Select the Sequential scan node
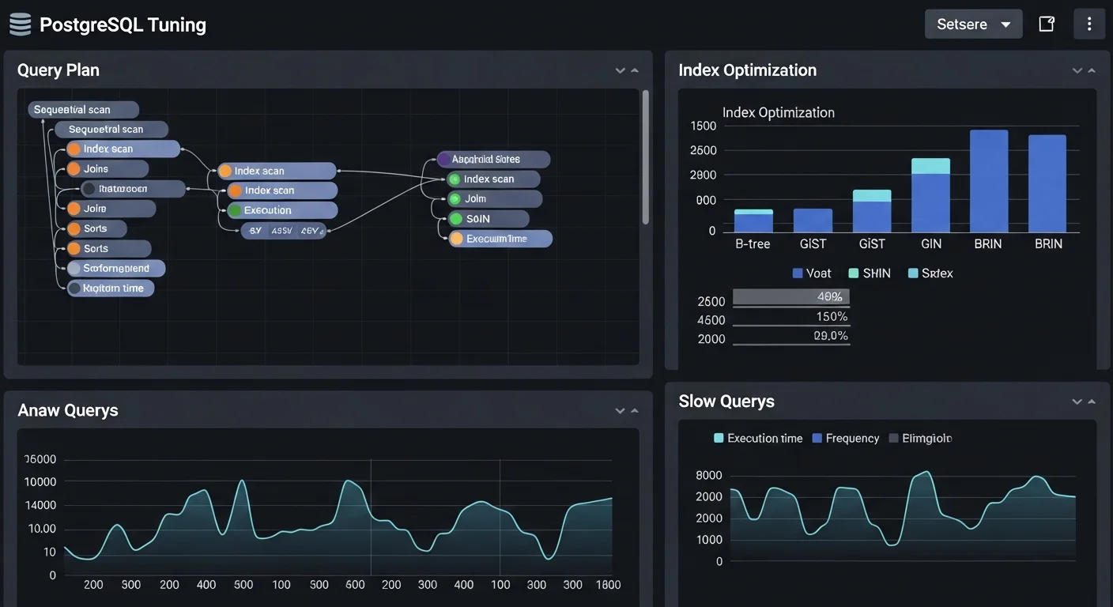Viewport: 1113px width, 607px height. pos(83,109)
